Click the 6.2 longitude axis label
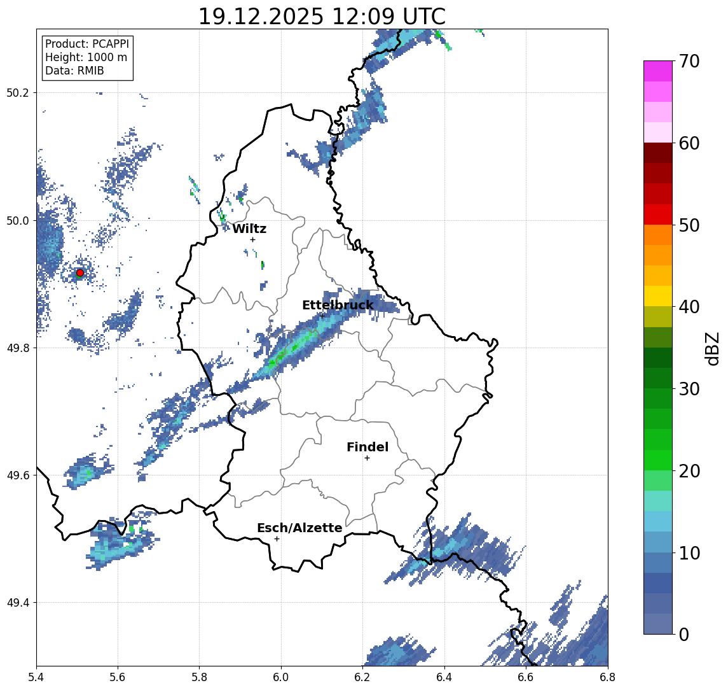The image size is (728, 690). [x=362, y=677]
